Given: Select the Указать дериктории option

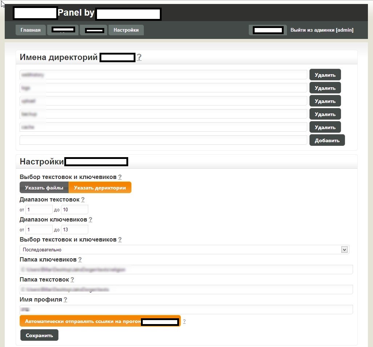Looking at the screenshot, I should 100,188.
